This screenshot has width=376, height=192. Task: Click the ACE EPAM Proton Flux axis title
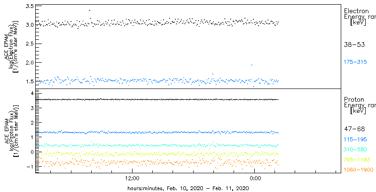point(11,131)
